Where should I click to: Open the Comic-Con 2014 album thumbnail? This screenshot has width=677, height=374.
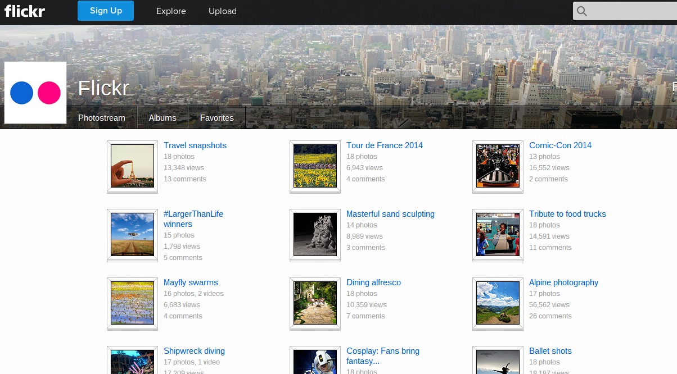pos(498,166)
